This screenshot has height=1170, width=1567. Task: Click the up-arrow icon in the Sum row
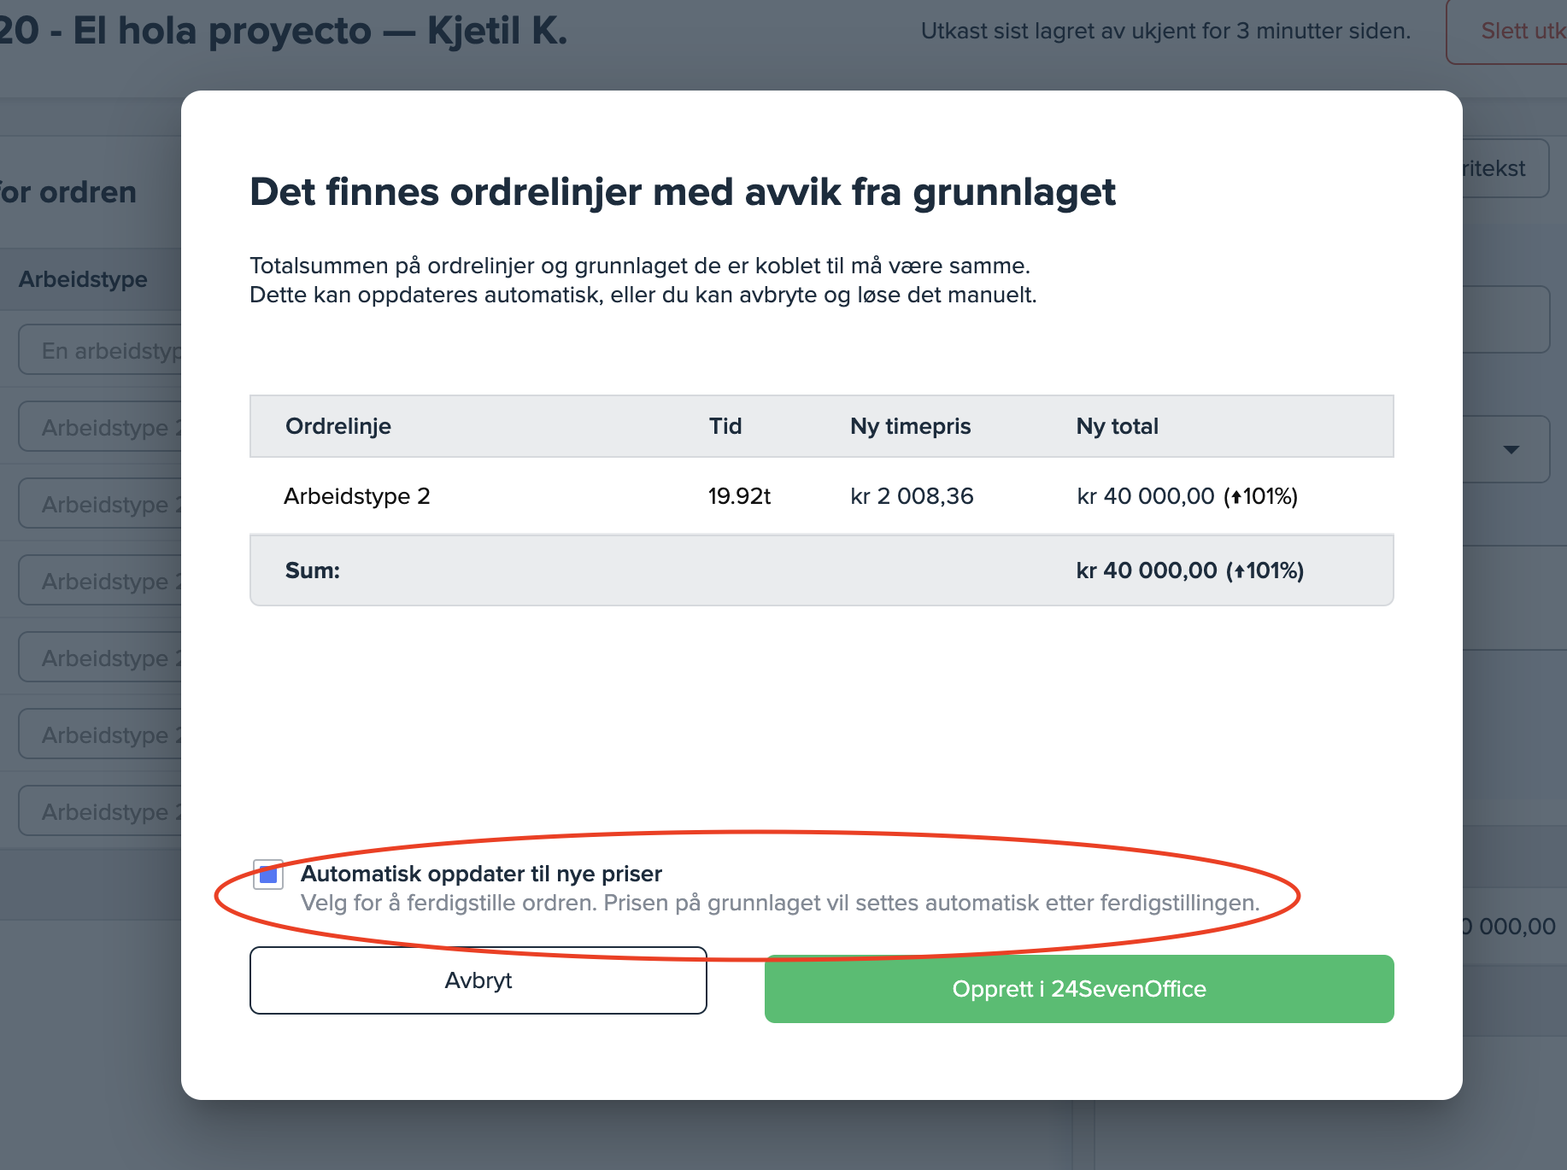point(1239,571)
